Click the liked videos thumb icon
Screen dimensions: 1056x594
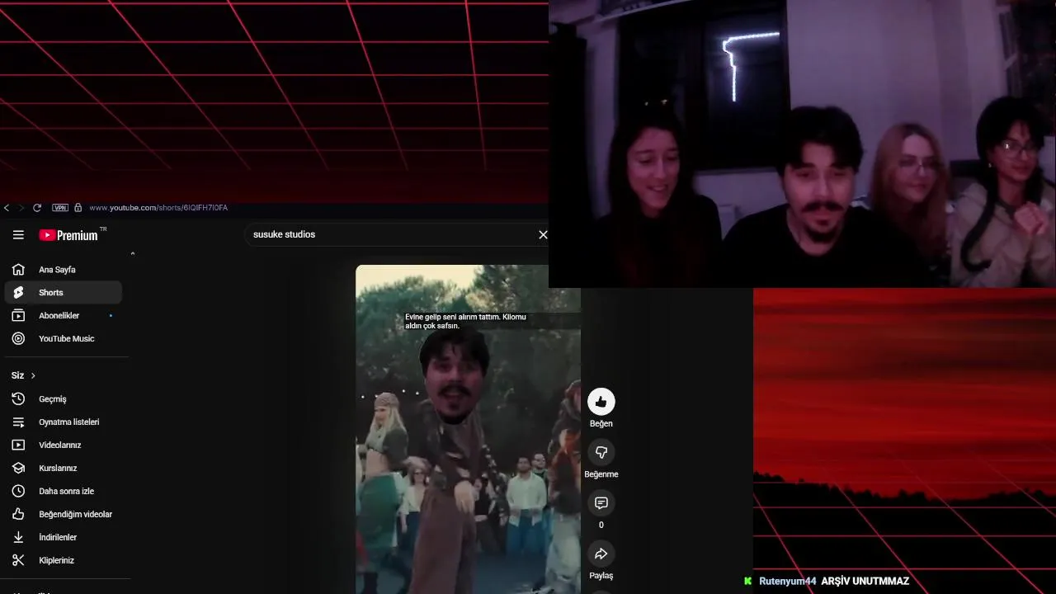tap(18, 515)
